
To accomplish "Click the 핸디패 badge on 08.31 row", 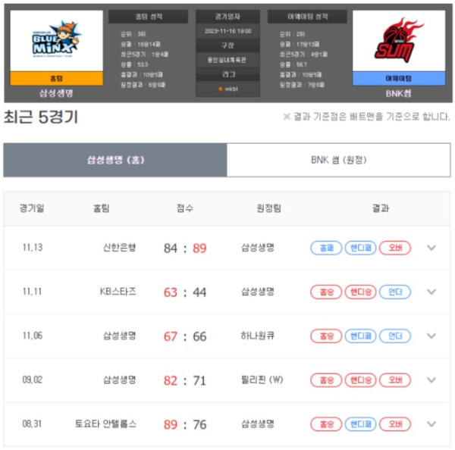I will [360, 424].
